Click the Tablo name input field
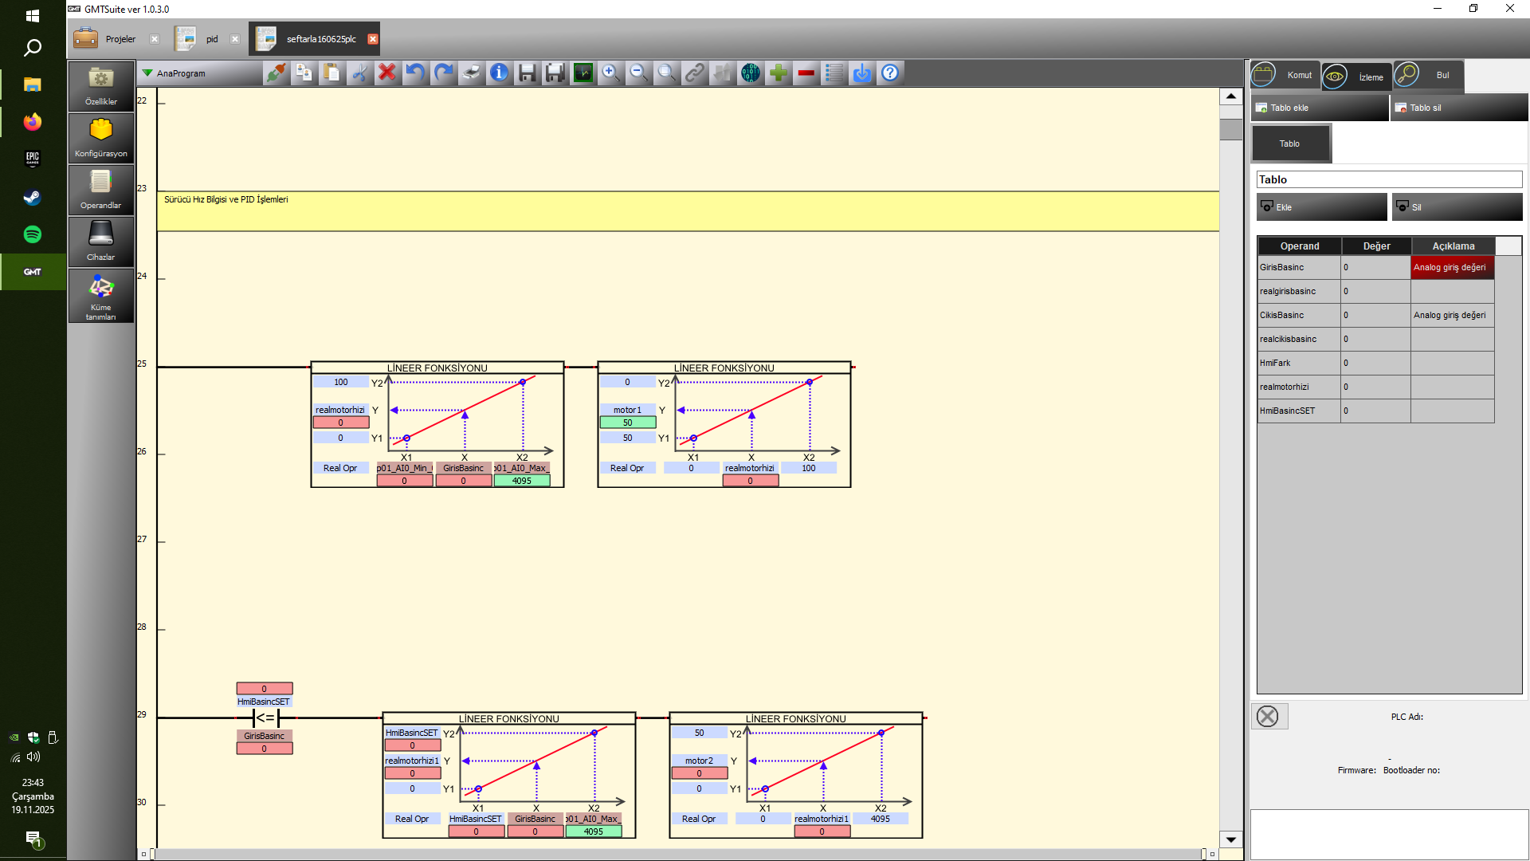The height and width of the screenshot is (861, 1530). [1389, 179]
